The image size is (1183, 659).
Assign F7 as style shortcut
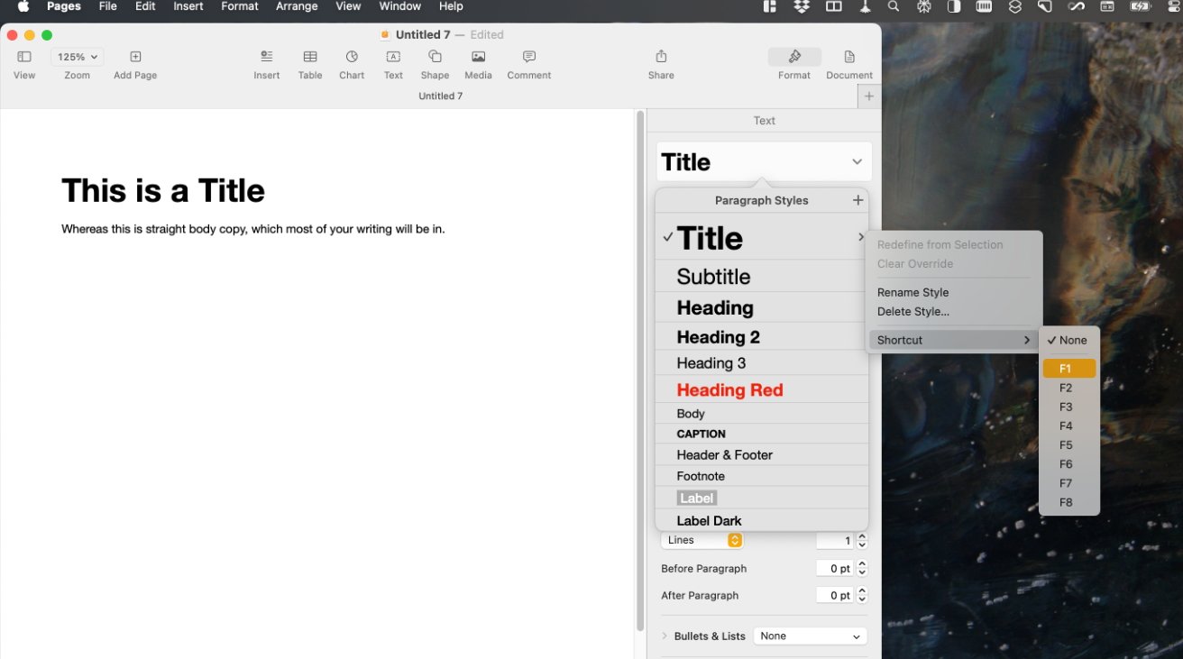1069,483
